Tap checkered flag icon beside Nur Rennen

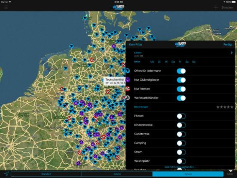pos(128,89)
